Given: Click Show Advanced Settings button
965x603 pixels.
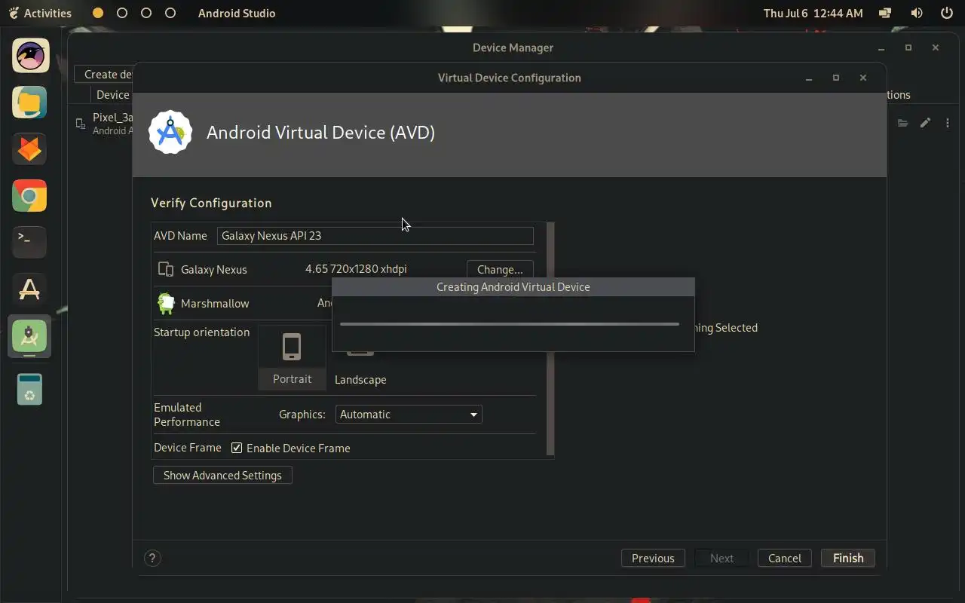Looking at the screenshot, I should (222, 476).
